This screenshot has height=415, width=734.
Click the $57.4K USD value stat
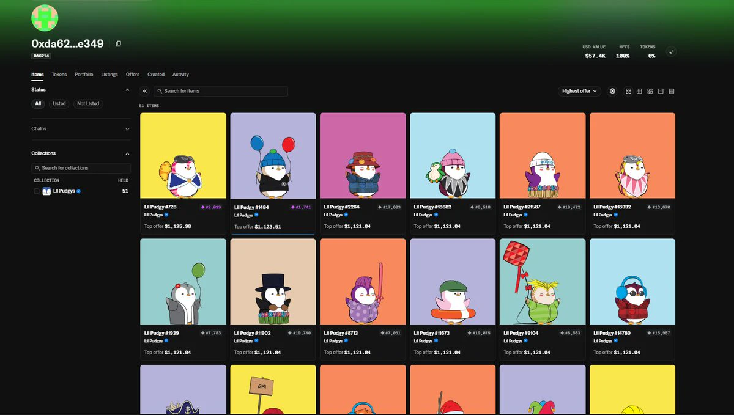pyautogui.click(x=595, y=56)
